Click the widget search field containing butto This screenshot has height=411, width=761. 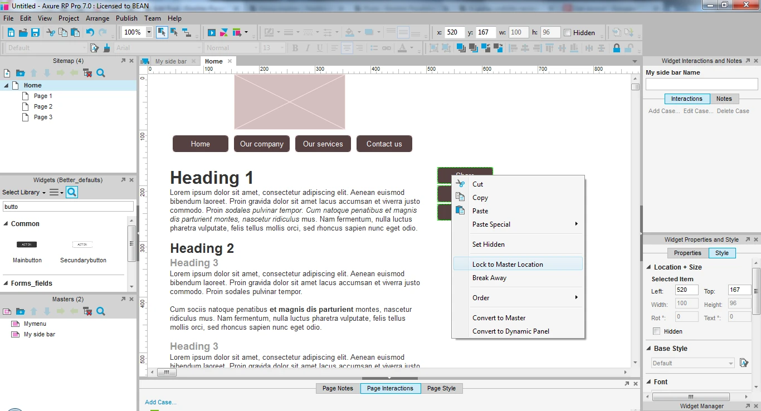[x=68, y=207]
